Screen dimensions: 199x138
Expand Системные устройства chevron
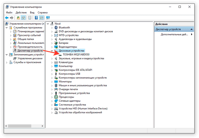click(x=52, y=105)
